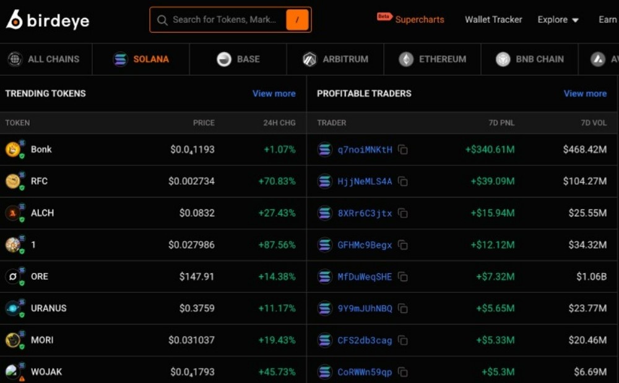Select the Base chain tab
Viewport: 619px width, 383px height.
(238, 59)
